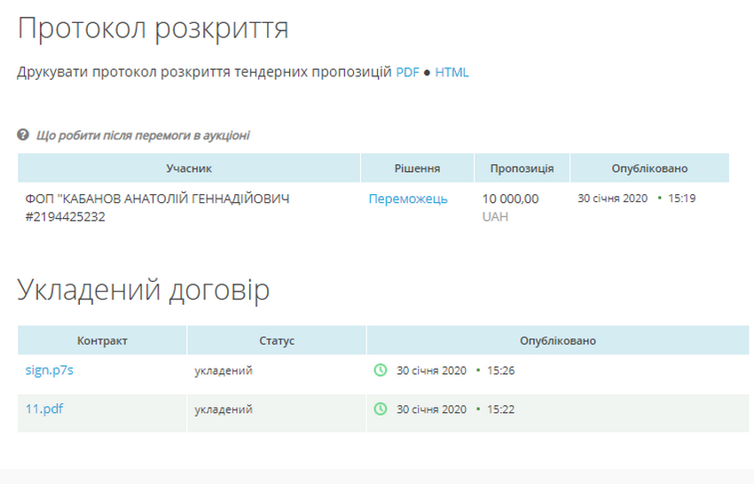Click the 'Статус' column header
Image resolution: width=754 pixels, height=484 pixels.
coord(277,340)
